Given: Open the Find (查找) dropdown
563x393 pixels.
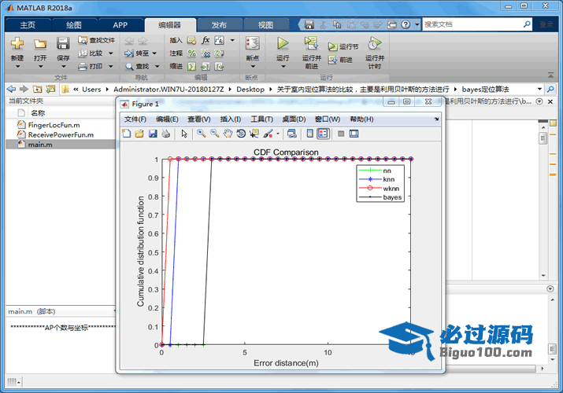Looking at the screenshot, I should 157,66.
